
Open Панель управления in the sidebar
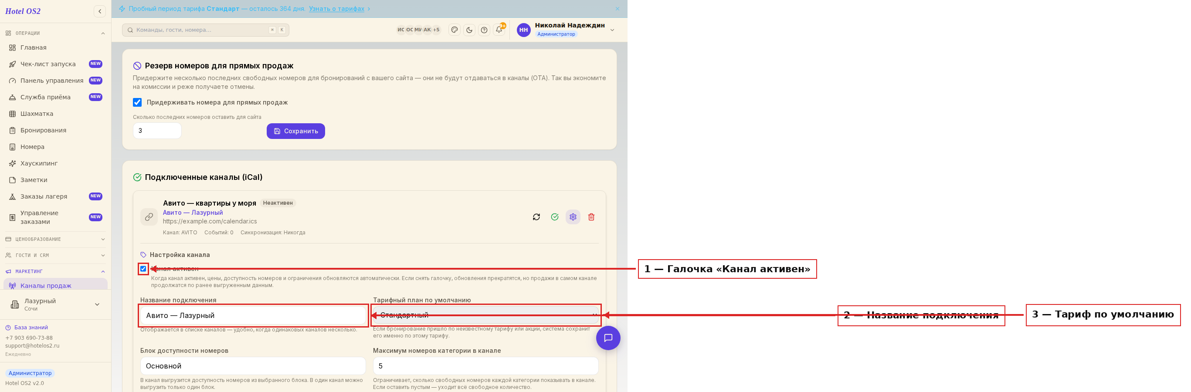pyautogui.click(x=55, y=81)
